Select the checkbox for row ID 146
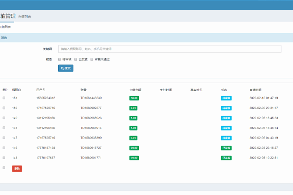Viewport: 293px width, 195px height. pos(4,148)
